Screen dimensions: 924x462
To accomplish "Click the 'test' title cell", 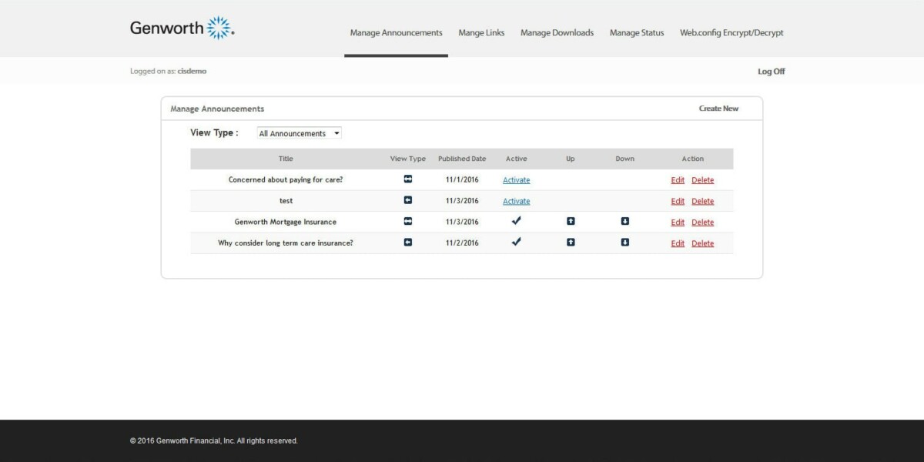I will coord(286,200).
